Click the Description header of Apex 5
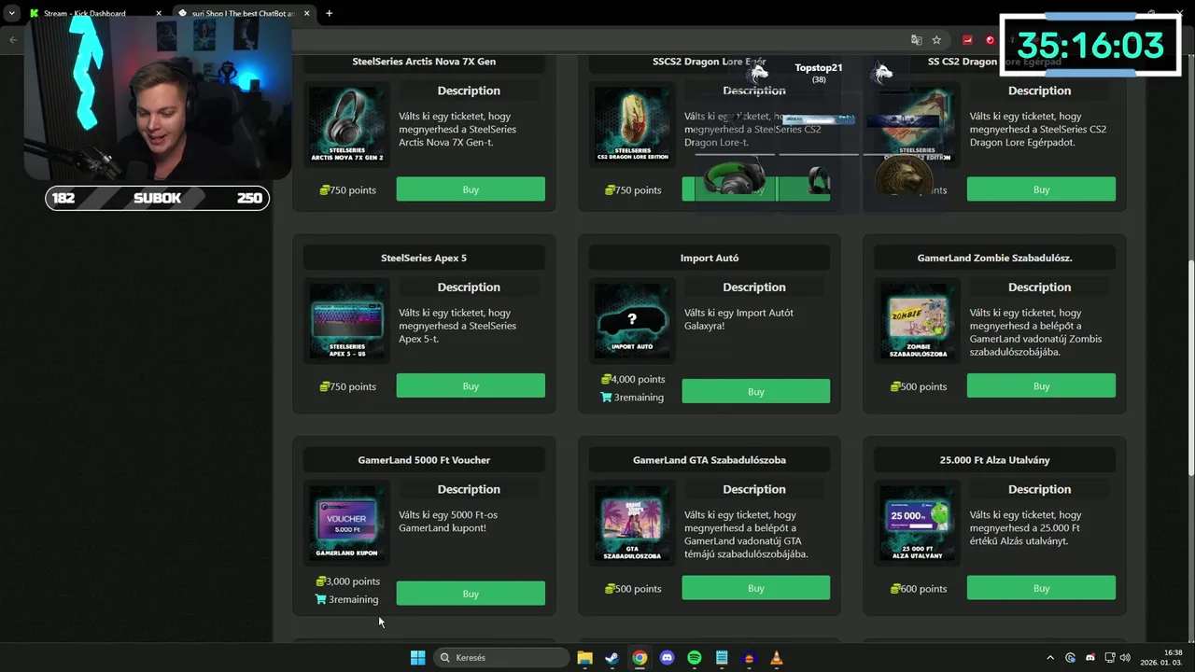The width and height of the screenshot is (1195, 672). tap(469, 287)
